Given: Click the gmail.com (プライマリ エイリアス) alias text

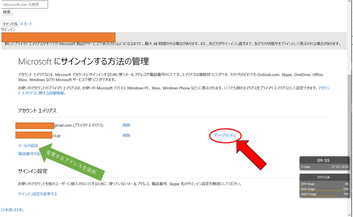Looking at the screenshot, I should 79,125.
